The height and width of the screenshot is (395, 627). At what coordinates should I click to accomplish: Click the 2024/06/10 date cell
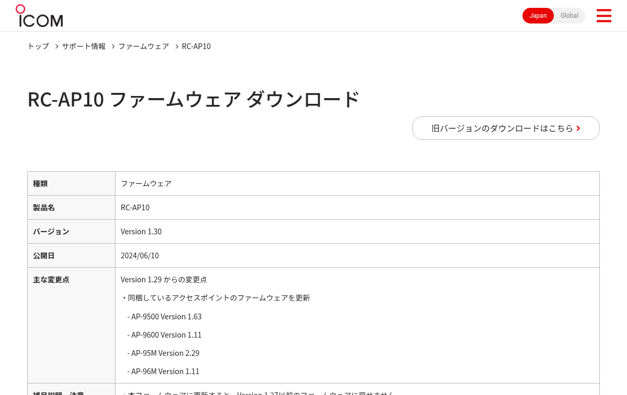357,255
